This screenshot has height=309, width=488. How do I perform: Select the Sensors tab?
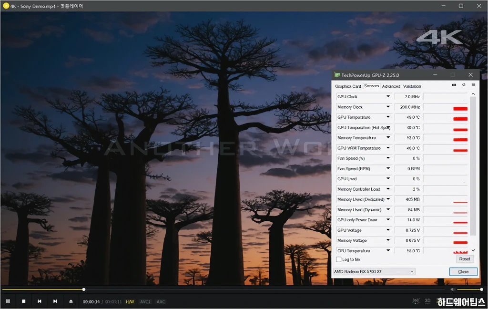click(x=372, y=86)
